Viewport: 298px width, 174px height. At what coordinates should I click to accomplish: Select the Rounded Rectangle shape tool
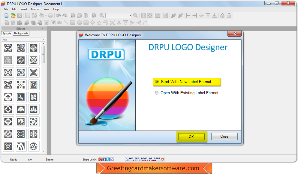click(86, 23)
